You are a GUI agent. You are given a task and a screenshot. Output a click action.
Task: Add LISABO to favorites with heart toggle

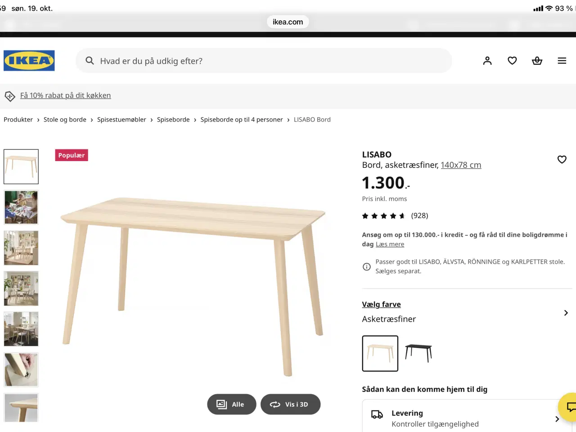tap(562, 159)
